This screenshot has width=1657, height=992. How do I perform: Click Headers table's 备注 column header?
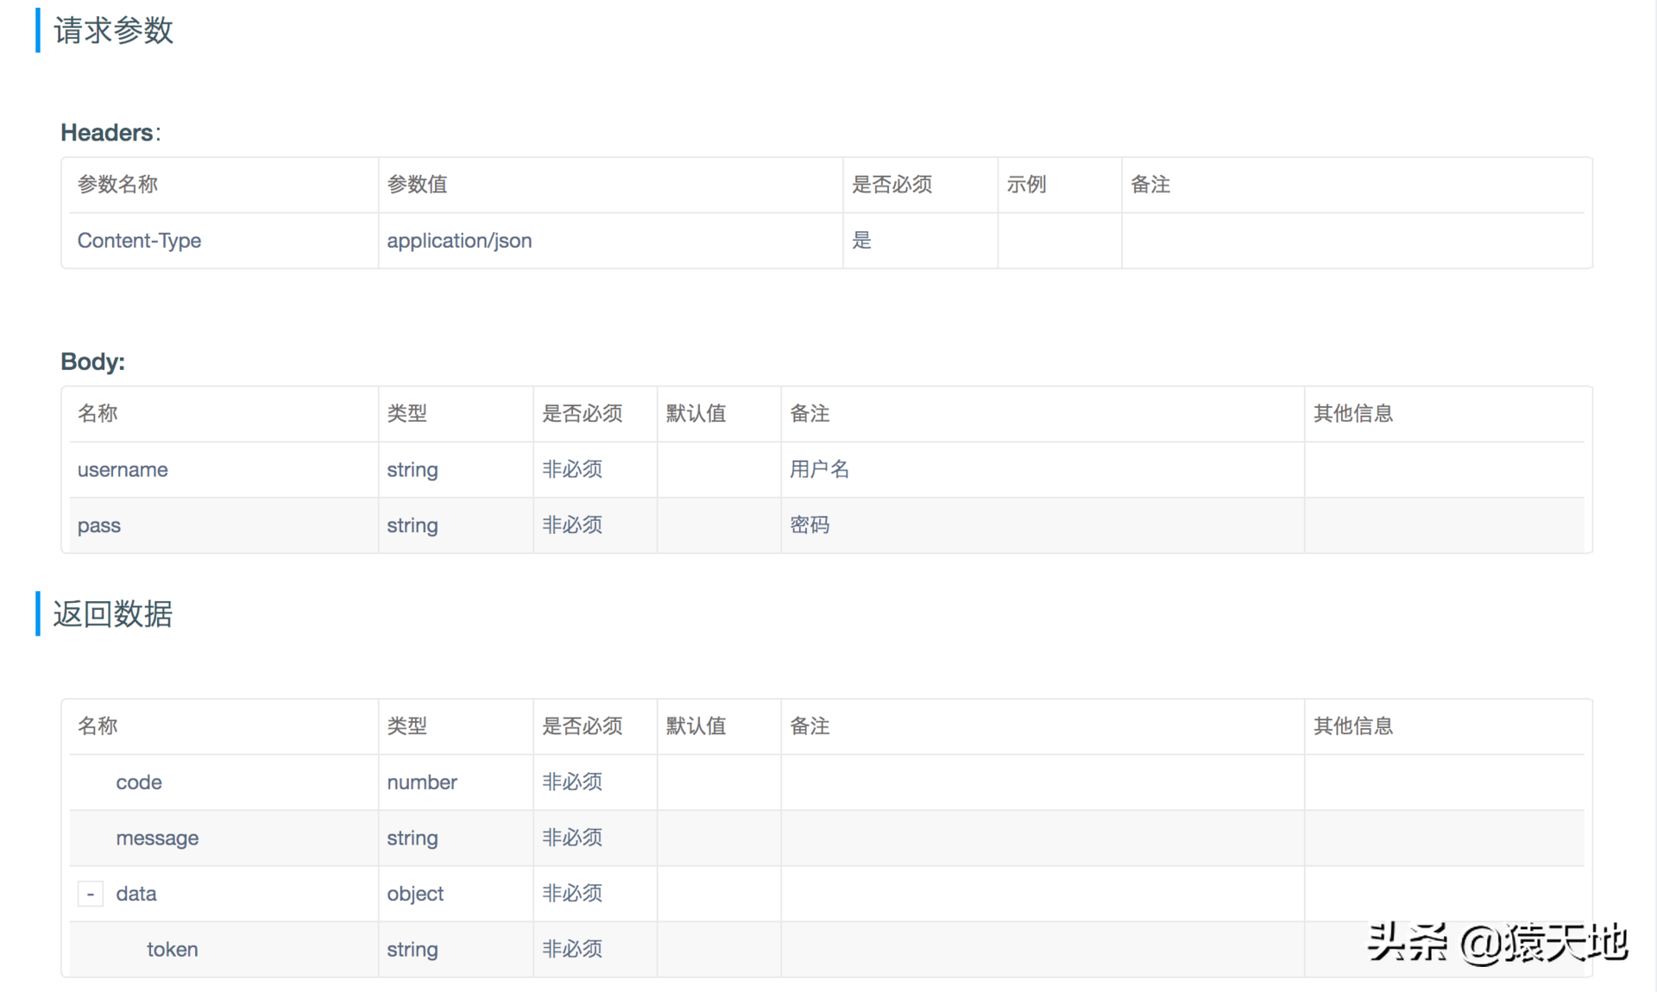1150,184
